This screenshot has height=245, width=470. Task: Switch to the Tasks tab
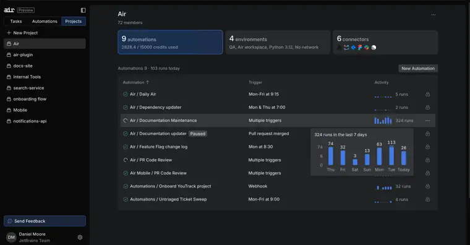16,21
